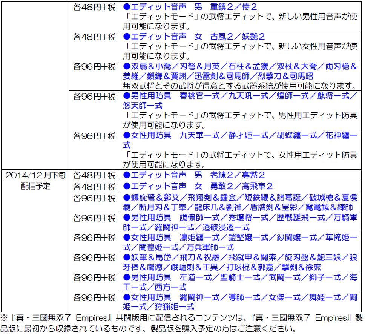The height and width of the screenshot is (334, 365).
Task: Click price 各96円+税 beside 凛姫纏一式 row
Action: pos(94,237)
